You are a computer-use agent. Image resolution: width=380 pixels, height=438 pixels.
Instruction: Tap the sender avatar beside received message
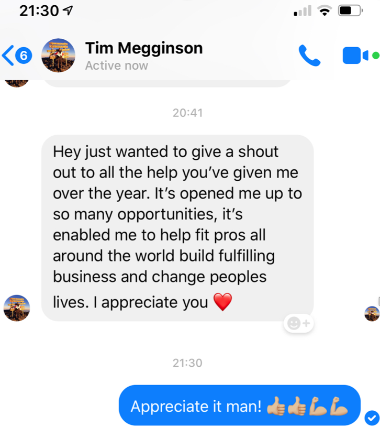[x=17, y=308]
